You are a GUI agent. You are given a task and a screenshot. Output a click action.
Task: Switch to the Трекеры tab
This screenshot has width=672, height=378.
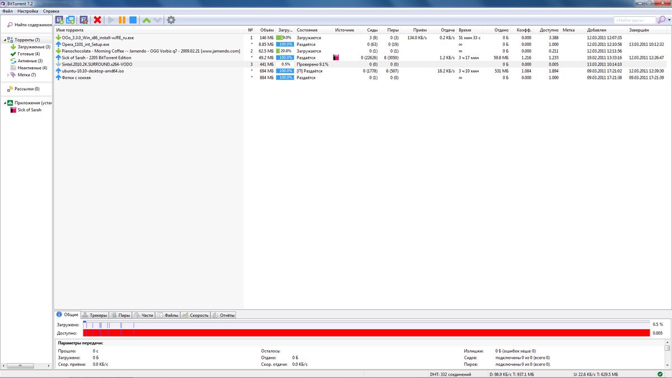pyautogui.click(x=95, y=315)
